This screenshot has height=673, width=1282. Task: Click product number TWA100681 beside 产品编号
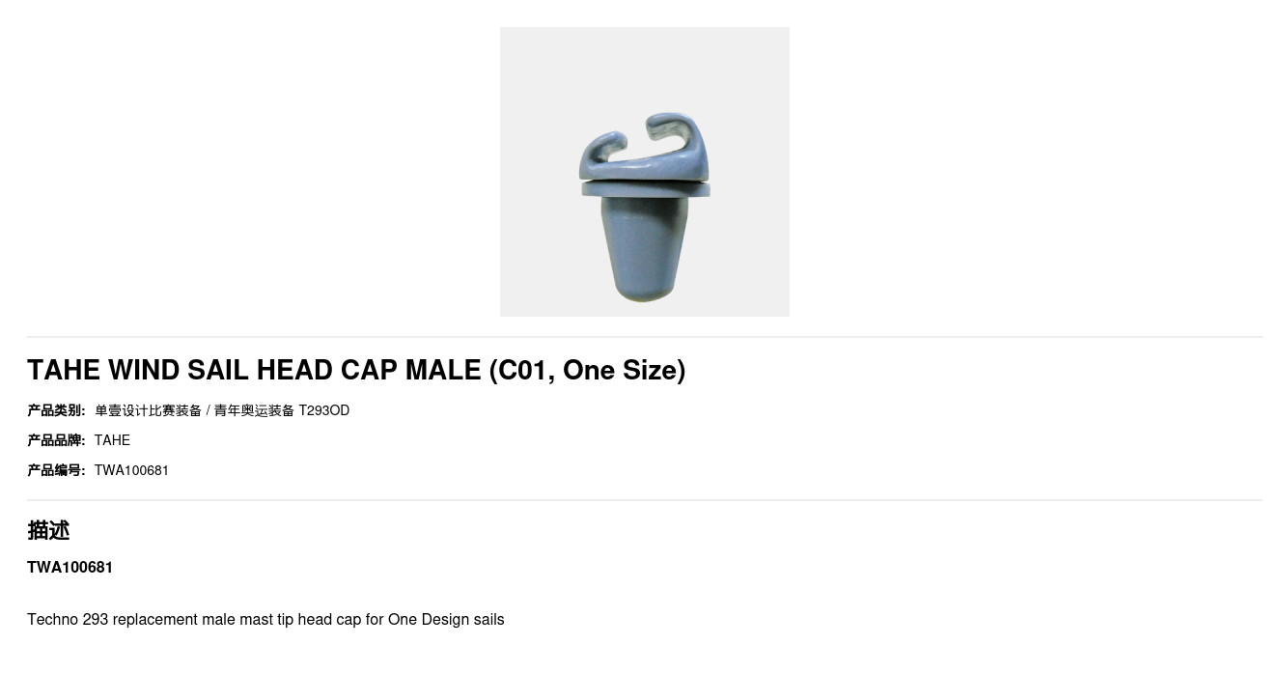coord(131,470)
